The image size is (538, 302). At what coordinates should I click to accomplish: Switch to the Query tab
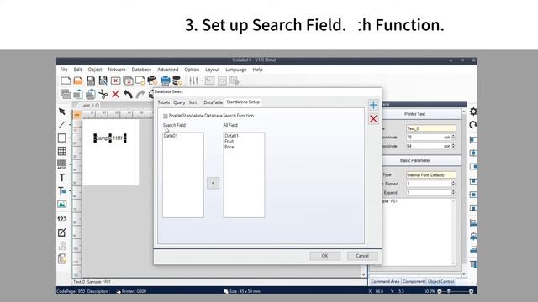coord(179,102)
